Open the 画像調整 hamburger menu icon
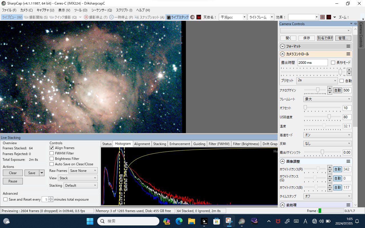Image resolution: width=365 pixels, height=228 pixels. click(x=348, y=162)
